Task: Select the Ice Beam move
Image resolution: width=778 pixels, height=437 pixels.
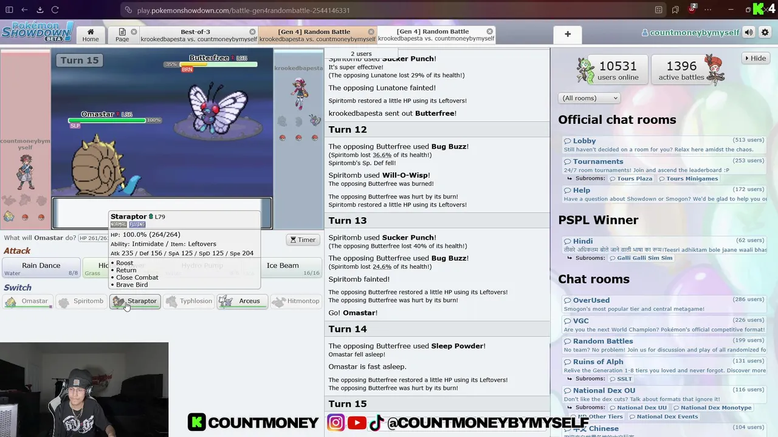Action: 283,268
